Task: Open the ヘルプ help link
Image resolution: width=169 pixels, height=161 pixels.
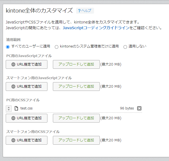Action: click(x=85, y=11)
